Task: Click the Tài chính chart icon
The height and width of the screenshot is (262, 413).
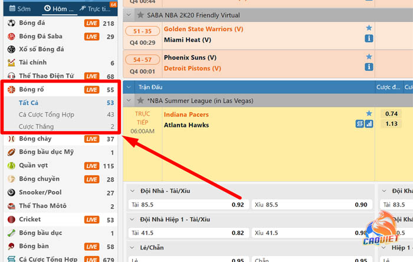Action: [11, 63]
